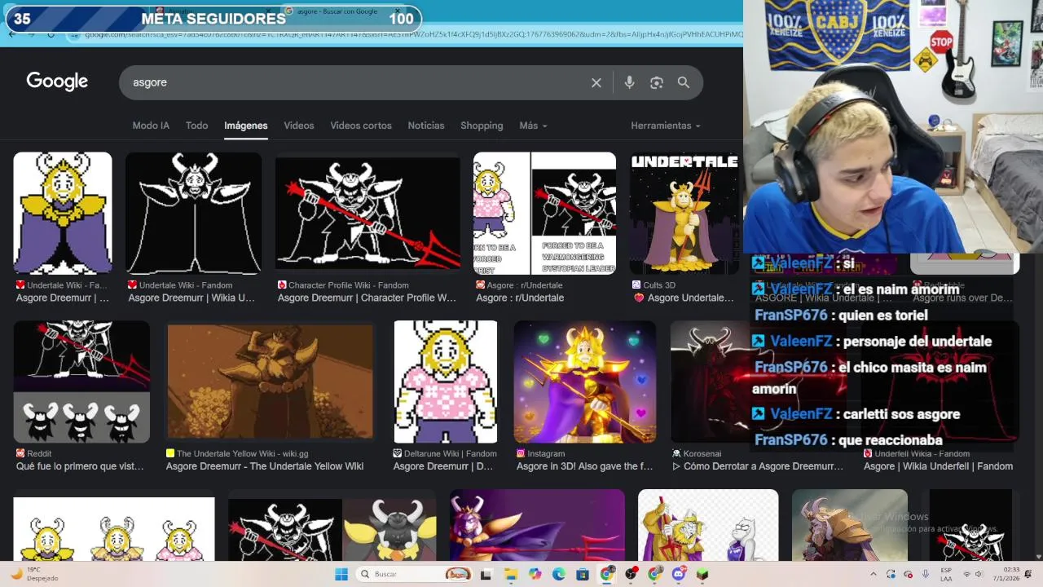Open the Minecraft block icon in taskbar
Image resolution: width=1043 pixels, height=587 pixels.
point(702,574)
